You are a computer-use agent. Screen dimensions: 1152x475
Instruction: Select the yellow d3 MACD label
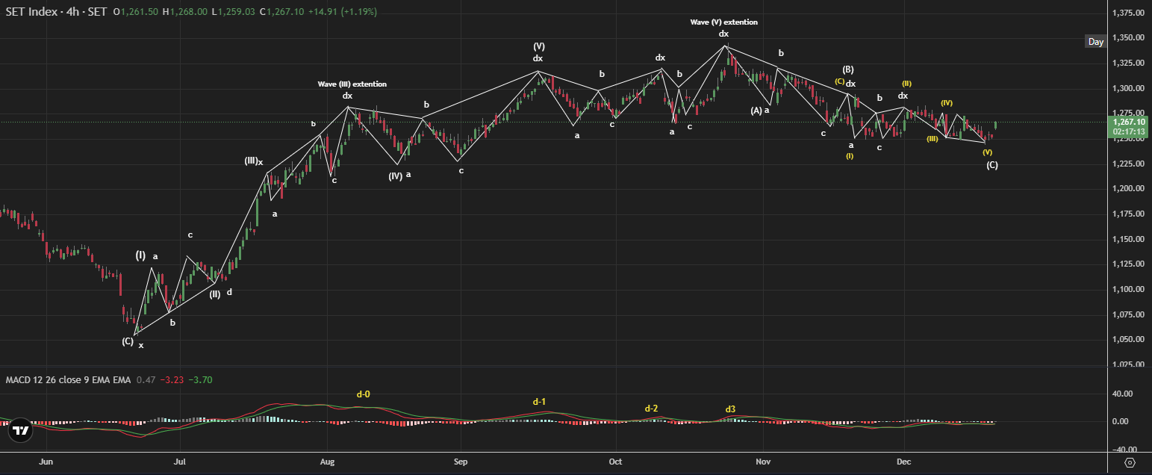tap(730, 409)
